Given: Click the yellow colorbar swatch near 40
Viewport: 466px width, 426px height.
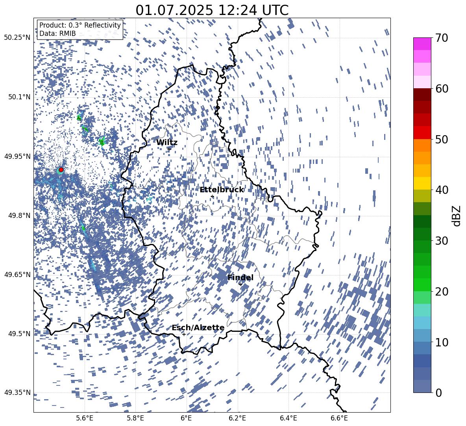Looking at the screenshot, I should point(422,184).
